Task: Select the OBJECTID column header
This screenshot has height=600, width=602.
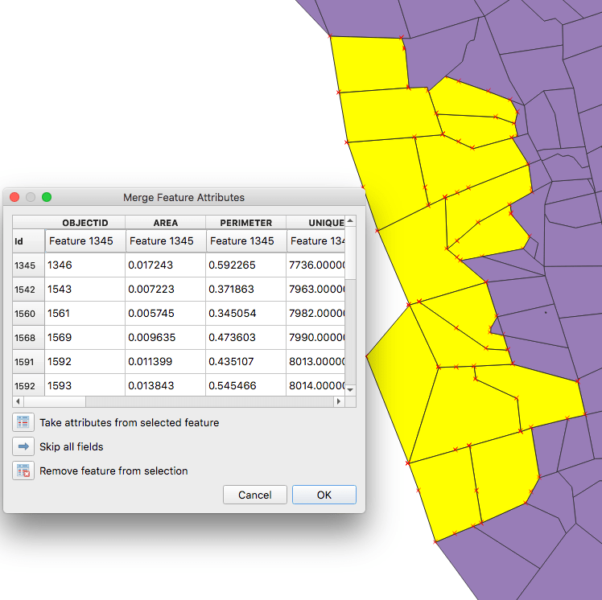Action: point(85,223)
